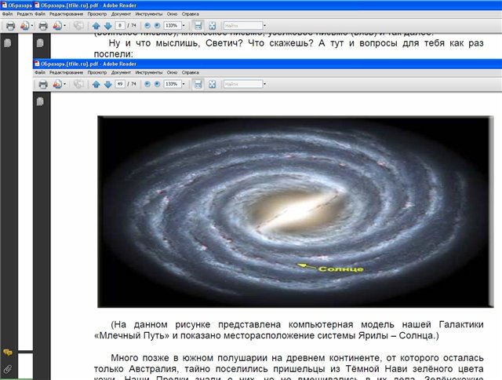This screenshot has height=380, width=502.
Task: Open Редактирование menu in page 49 window
Action: coord(66,72)
